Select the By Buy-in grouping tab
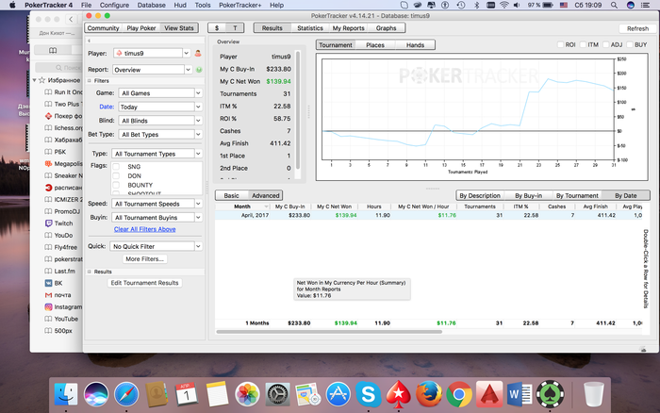This screenshot has height=413, width=660. click(x=528, y=196)
